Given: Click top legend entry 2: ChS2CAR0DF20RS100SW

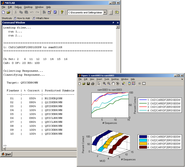Looking at the screenshot, I should point(160,104).
